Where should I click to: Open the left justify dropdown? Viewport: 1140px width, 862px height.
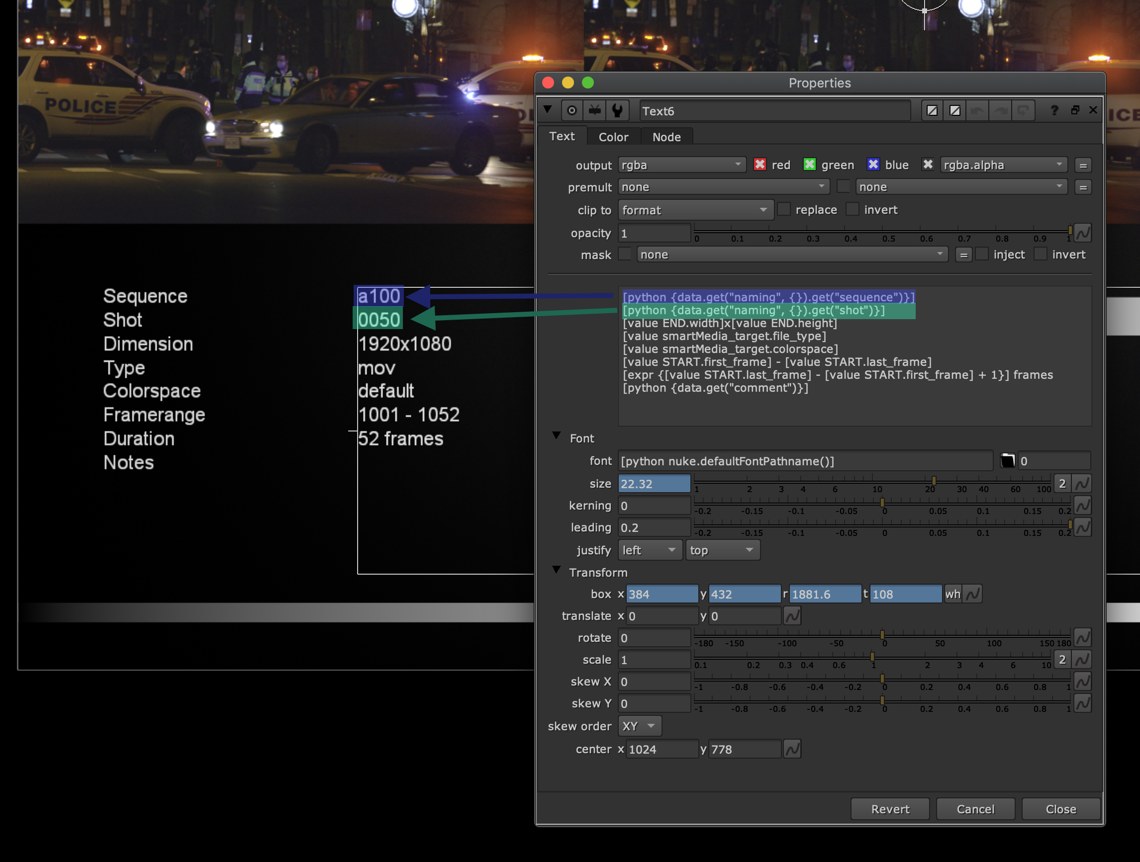[649, 550]
